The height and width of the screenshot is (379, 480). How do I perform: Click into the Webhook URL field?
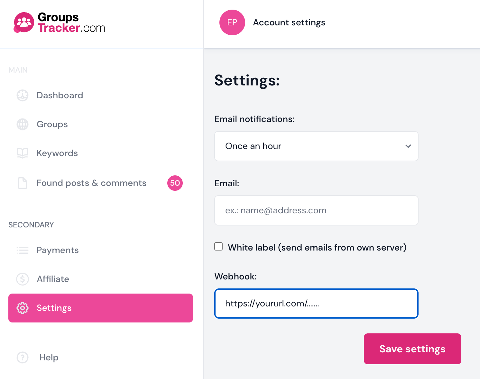316,304
